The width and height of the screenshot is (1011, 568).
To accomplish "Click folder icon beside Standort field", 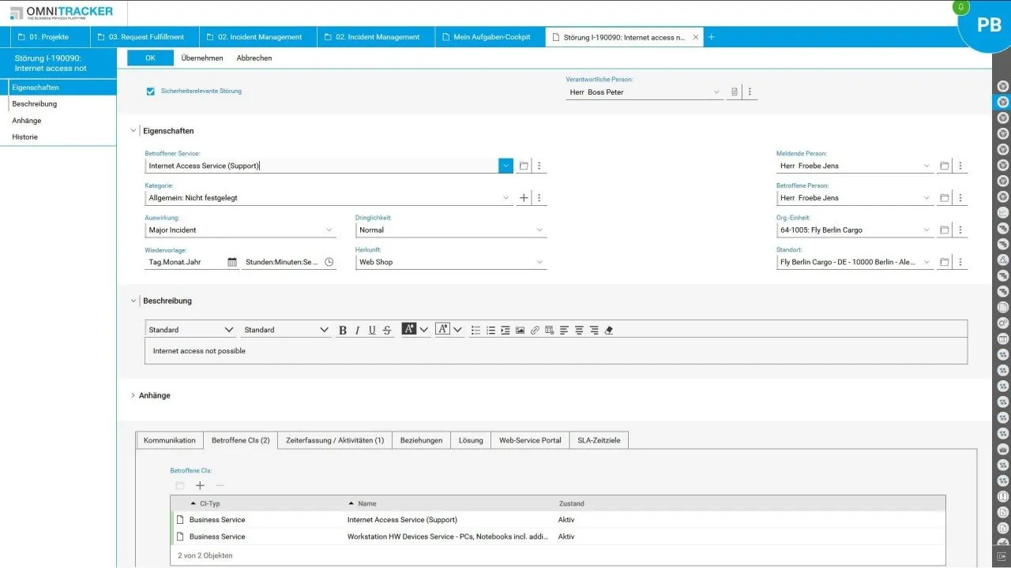I will [x=945, y=262].
